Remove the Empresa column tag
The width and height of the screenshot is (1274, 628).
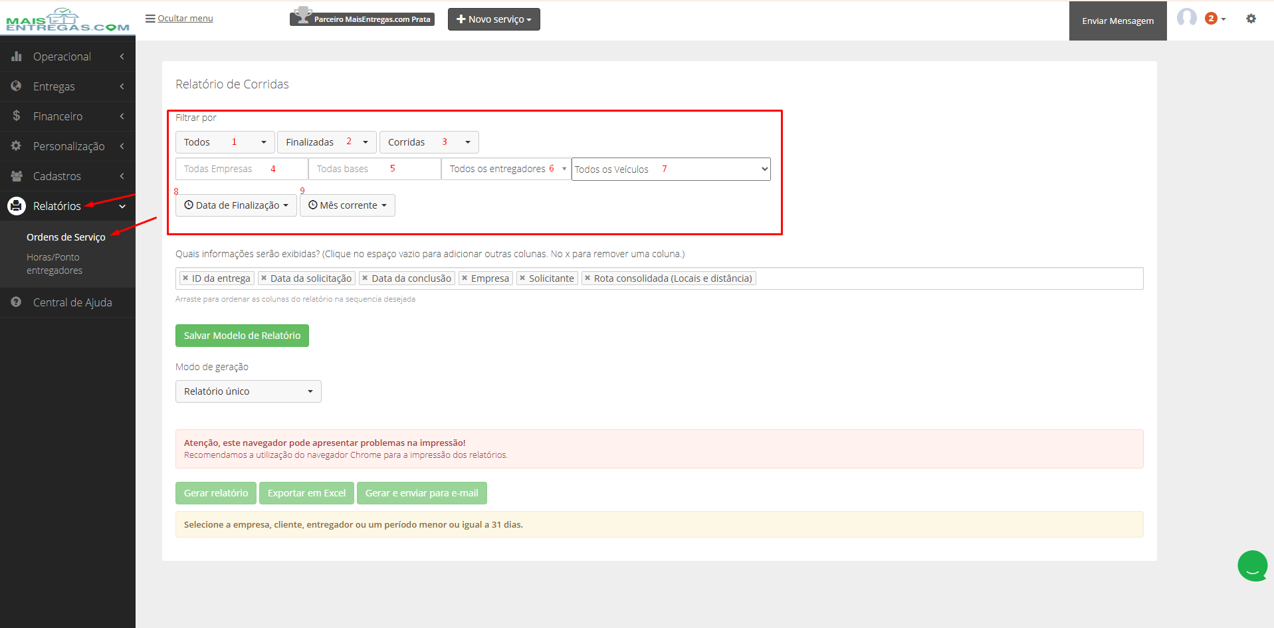pyautogui.click(x=465, y=278)
